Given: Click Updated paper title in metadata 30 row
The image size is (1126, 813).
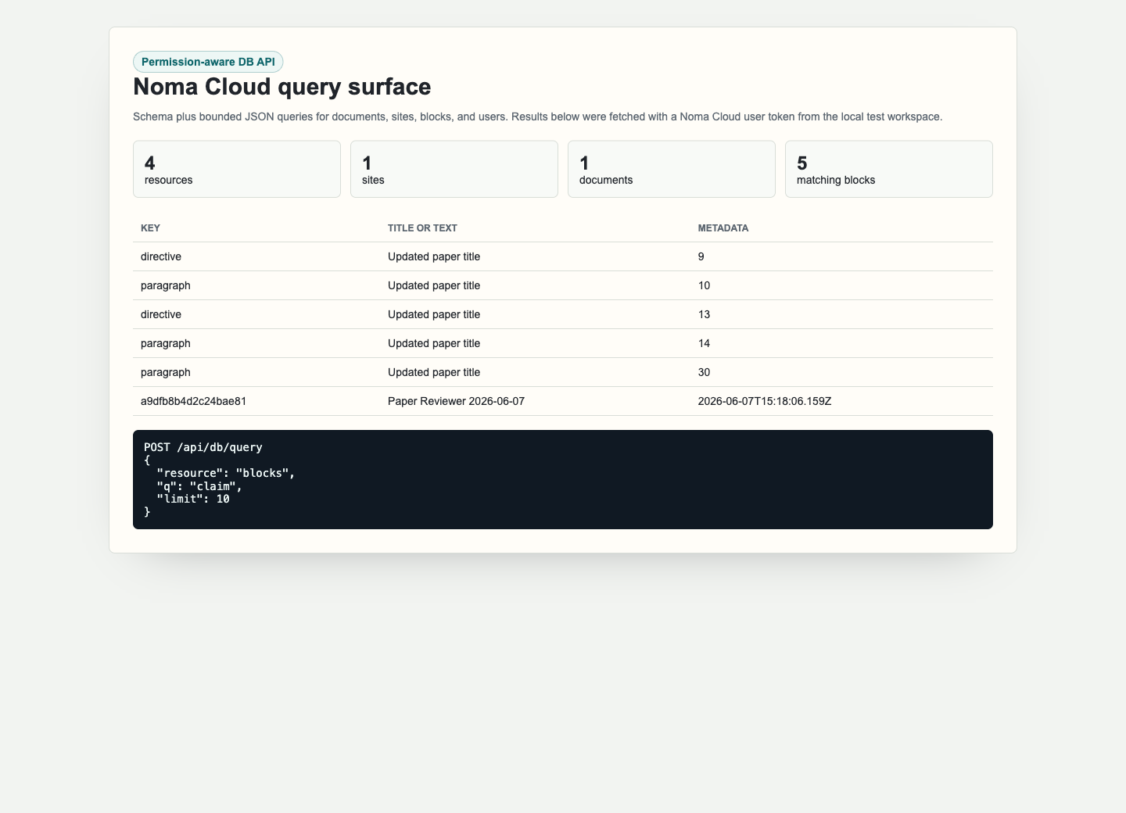Looking at the screenshot, I should tap(434, 372).
